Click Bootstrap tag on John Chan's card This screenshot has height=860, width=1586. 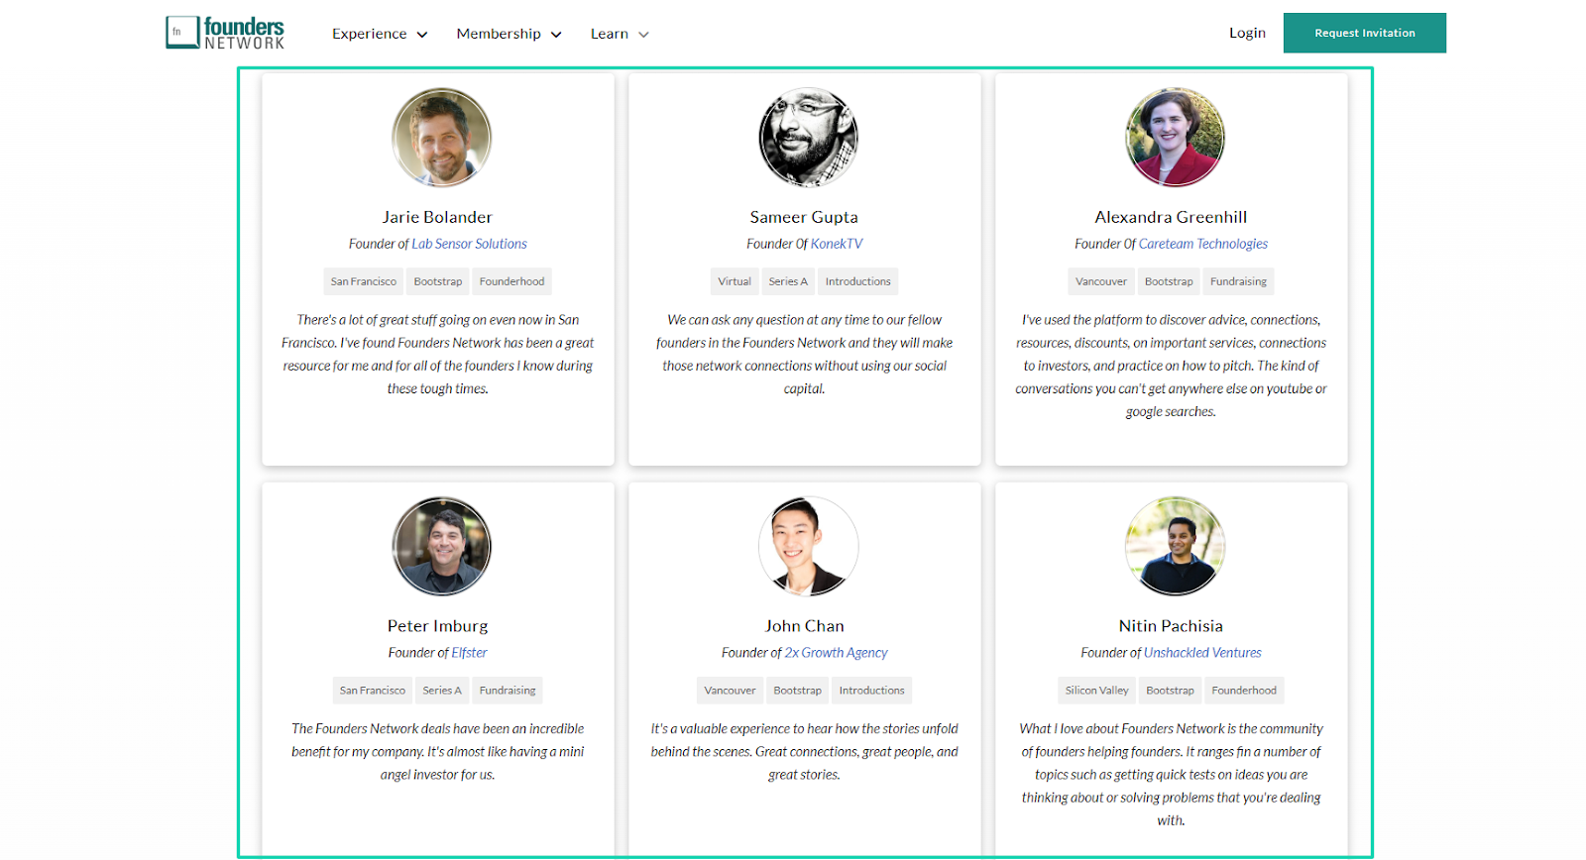797,691
